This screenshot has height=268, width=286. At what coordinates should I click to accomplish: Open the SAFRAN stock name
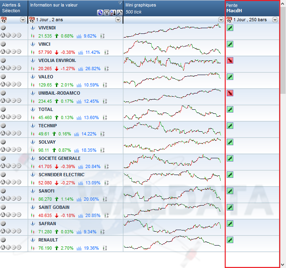coord(47,224)
